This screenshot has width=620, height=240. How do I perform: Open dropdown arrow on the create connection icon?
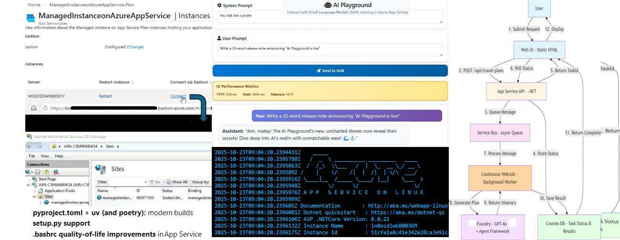coord(32,172)
